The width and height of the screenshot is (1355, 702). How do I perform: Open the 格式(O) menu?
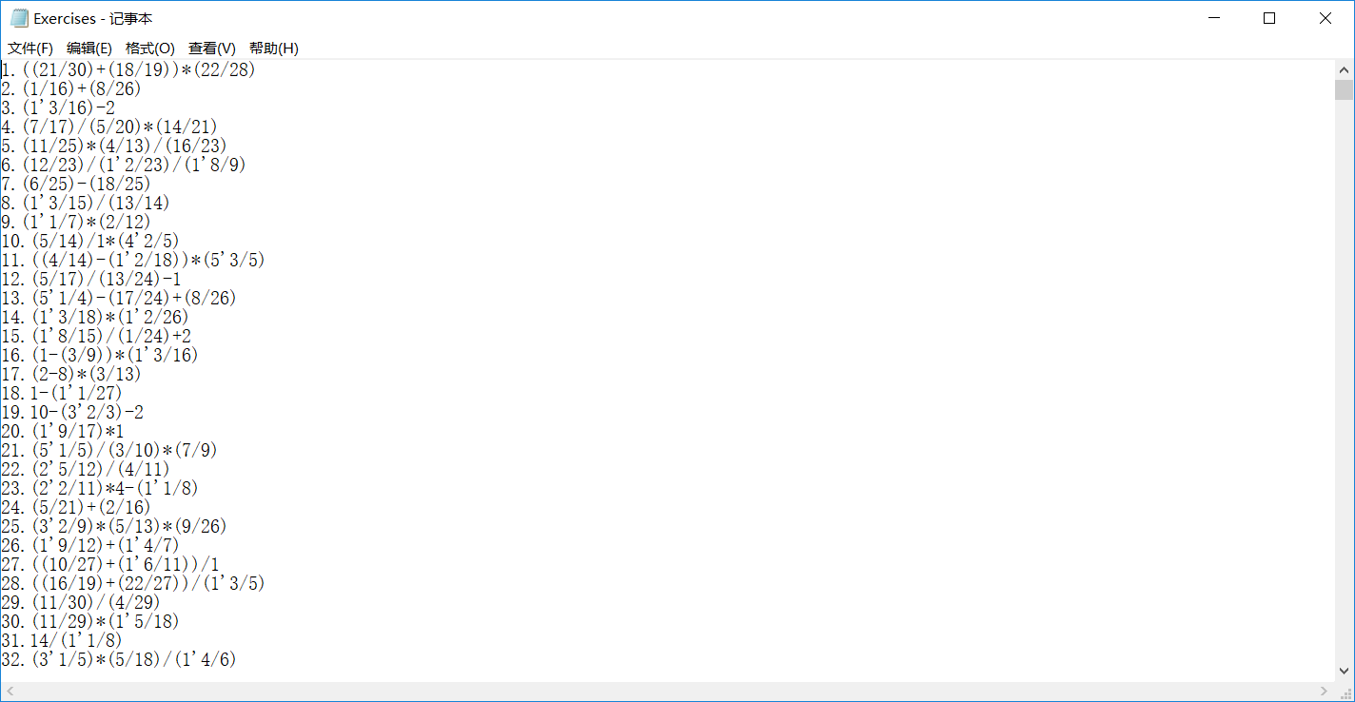coord(150,48)
